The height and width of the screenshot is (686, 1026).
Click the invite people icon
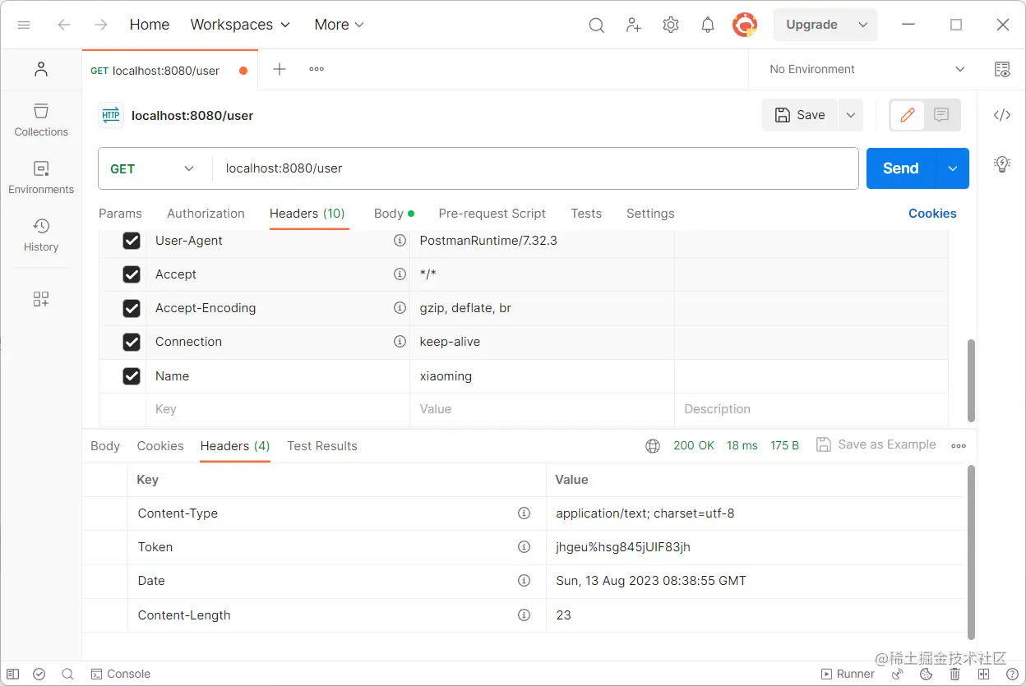click(x=633, y=25)
